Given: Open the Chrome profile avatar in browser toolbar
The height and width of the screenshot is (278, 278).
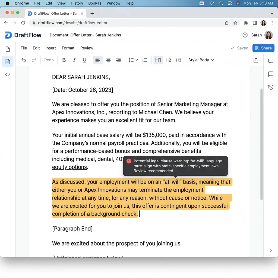Looking at the screenshot, I should click(x=263, y=23).
